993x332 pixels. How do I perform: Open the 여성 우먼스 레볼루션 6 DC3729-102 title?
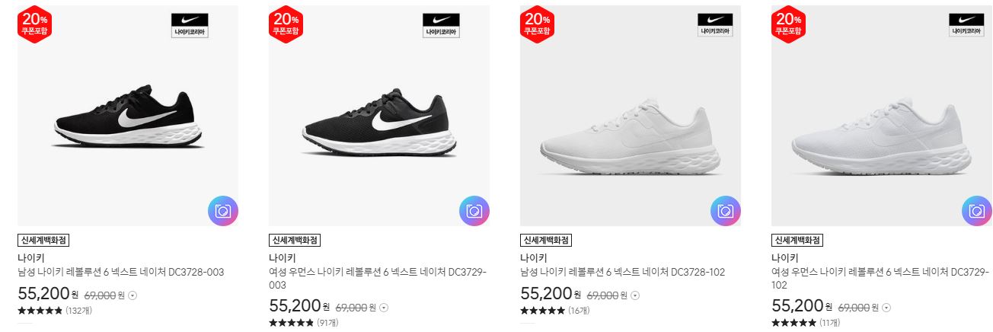tap(880, 278)
